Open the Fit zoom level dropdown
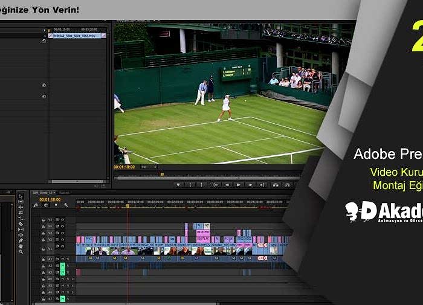Image resolution: width=423 pixels, height=305 pixels. coord(149,167)
